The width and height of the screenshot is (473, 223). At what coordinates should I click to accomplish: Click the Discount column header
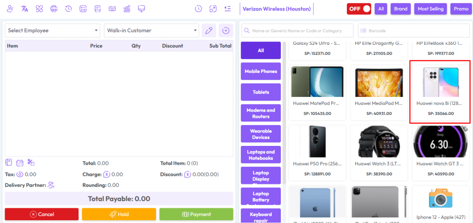pos(172,46)
